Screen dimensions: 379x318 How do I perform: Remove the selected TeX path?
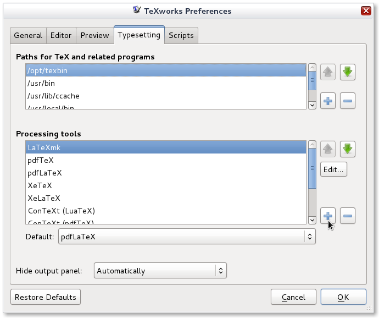point(348,101)
